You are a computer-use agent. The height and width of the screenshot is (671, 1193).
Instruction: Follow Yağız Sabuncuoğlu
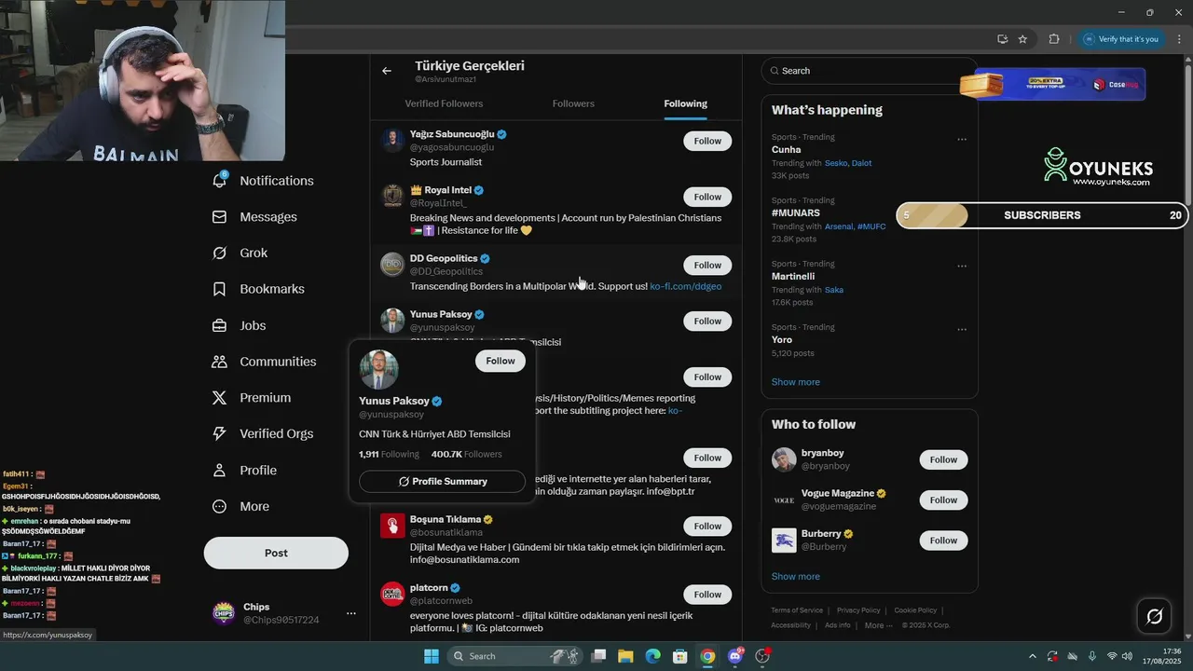[707, 141]
